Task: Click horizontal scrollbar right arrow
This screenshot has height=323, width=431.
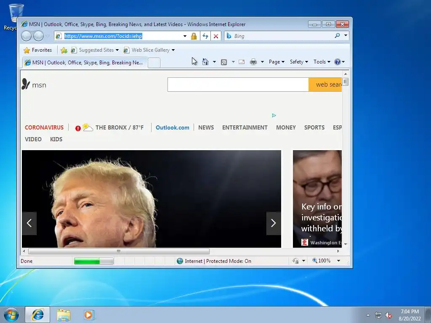Action: (338, 251)
